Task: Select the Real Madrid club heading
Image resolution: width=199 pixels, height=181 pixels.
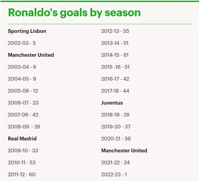Action: pyautogui.click(x=22, y=139)
